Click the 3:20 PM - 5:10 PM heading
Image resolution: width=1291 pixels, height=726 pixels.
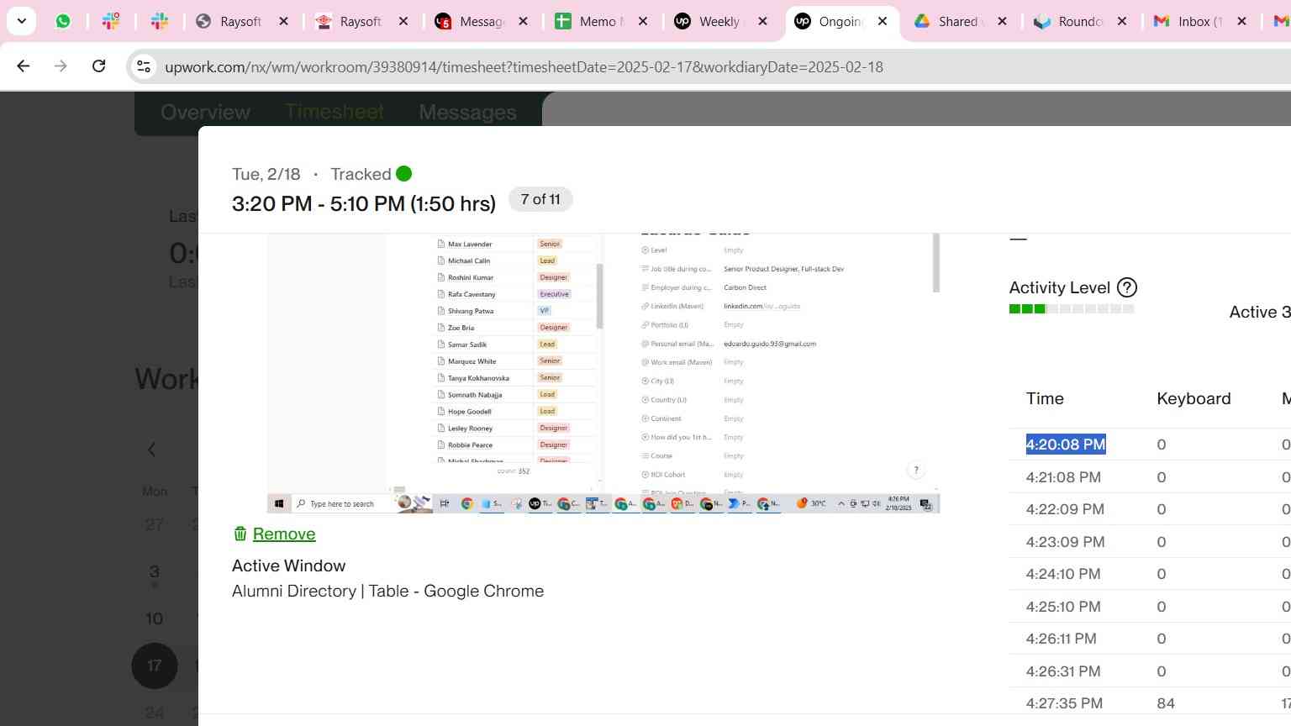point(364,203)
